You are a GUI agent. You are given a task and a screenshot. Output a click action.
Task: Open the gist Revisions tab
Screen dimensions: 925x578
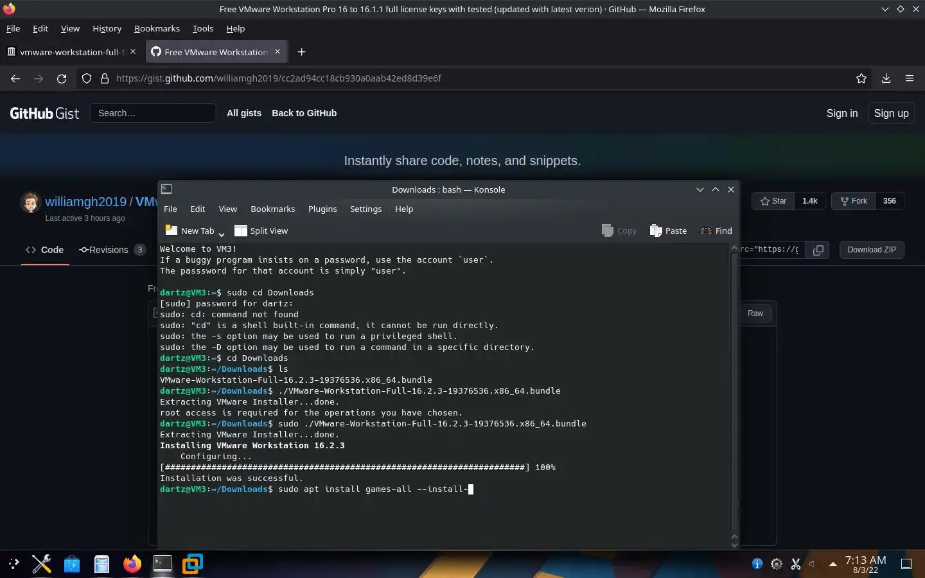(x=112, y=250)
